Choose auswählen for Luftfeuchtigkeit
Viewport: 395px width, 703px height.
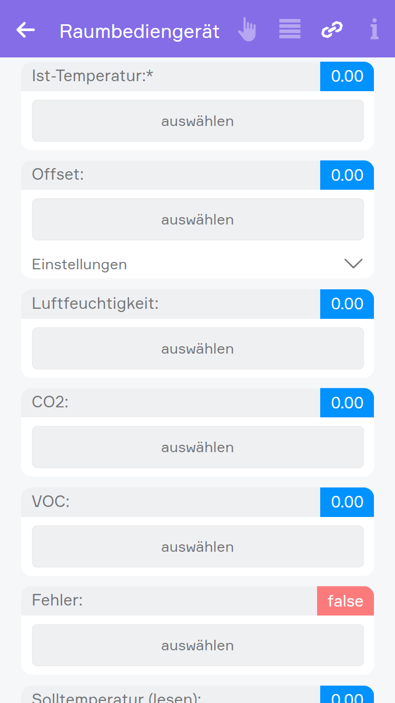pos(197,348)
